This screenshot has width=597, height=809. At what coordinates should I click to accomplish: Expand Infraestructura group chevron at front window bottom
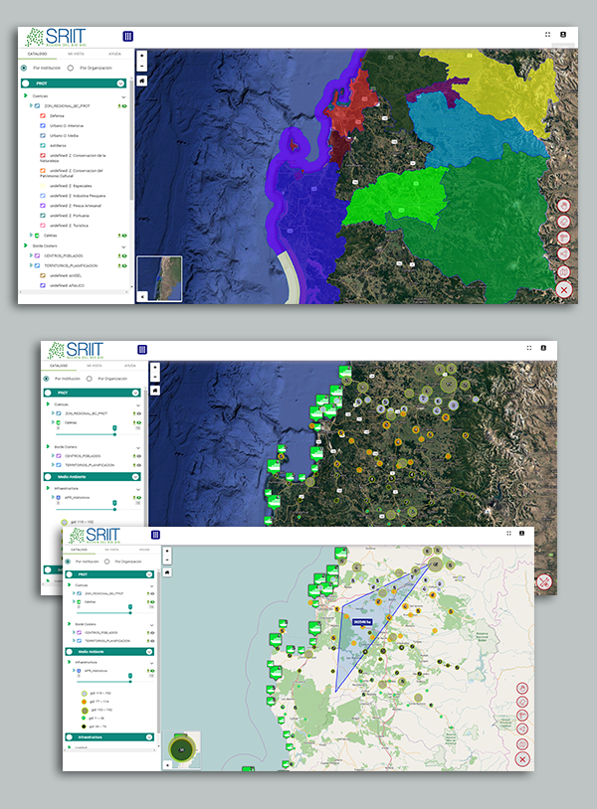coord(149,736)
